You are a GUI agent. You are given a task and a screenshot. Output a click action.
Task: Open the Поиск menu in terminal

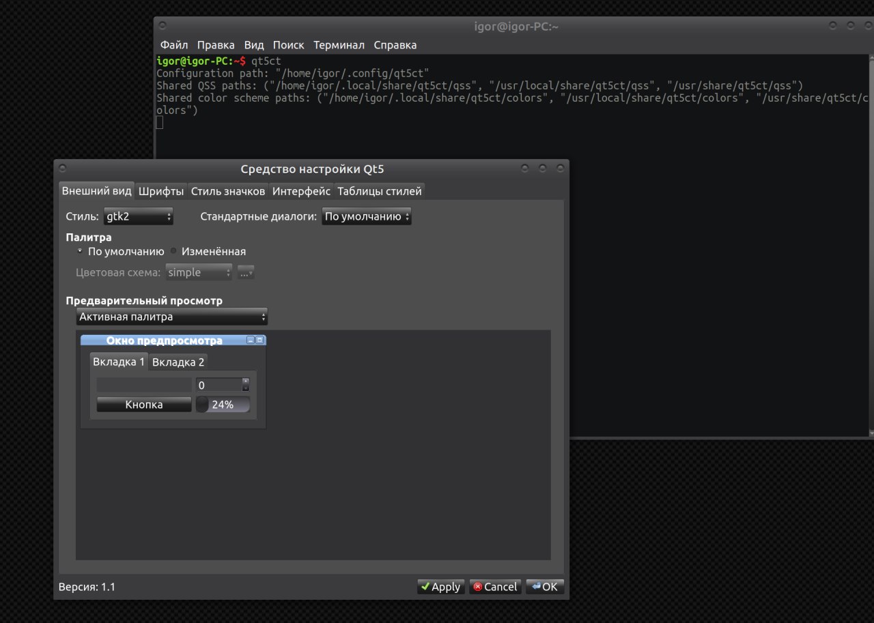288,45
